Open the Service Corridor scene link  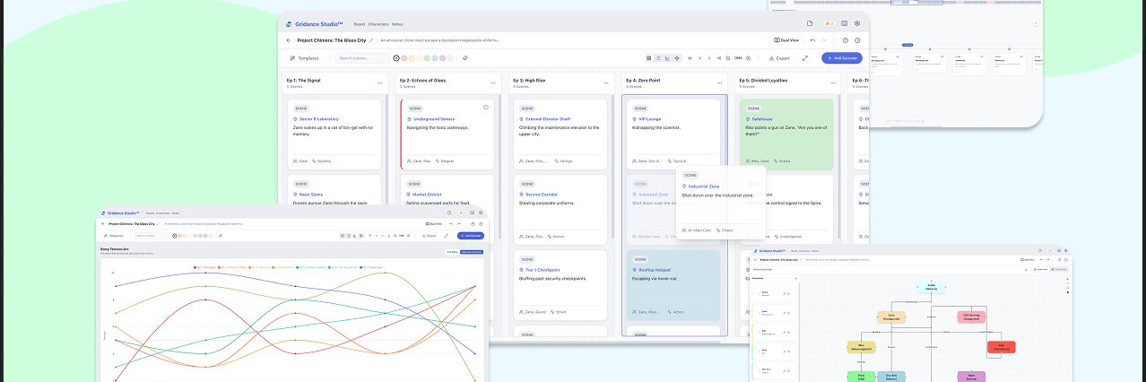pyautogui.click(x=543, y=194)
